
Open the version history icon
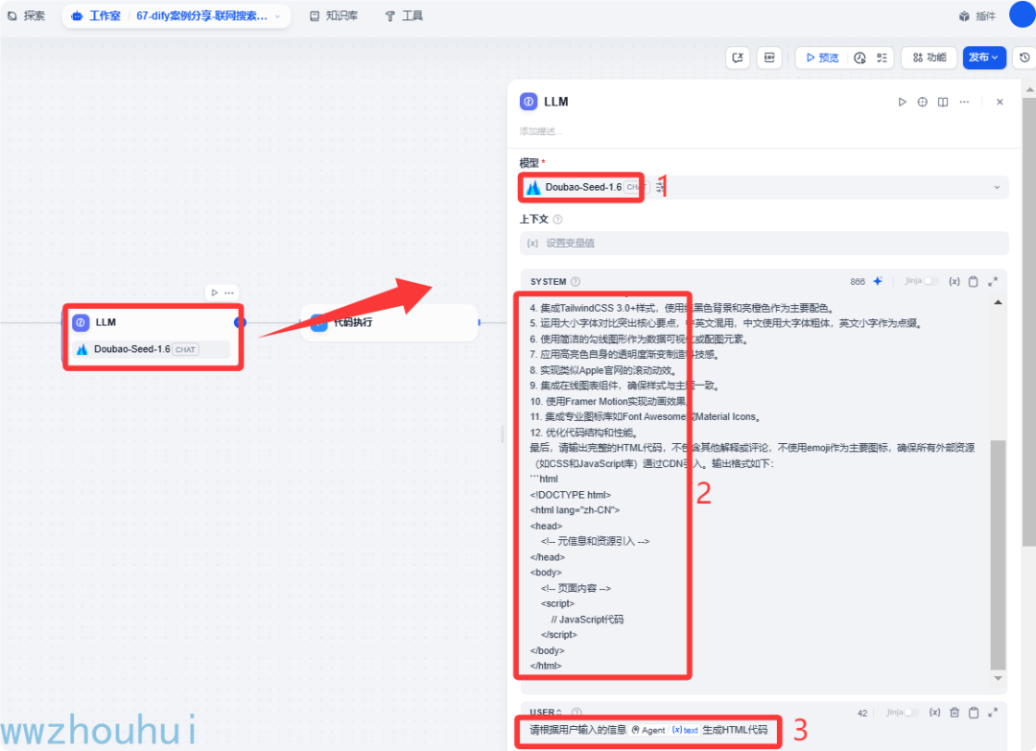click(x=1024, y=58)
